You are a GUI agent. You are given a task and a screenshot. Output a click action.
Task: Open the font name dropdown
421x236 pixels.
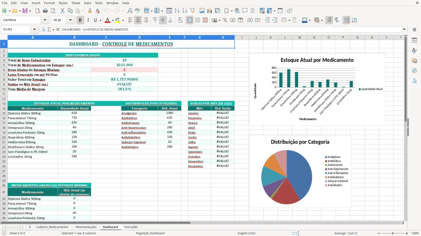[x=45, y=20]
